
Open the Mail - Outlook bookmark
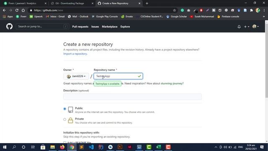click(x=78, y=17)
